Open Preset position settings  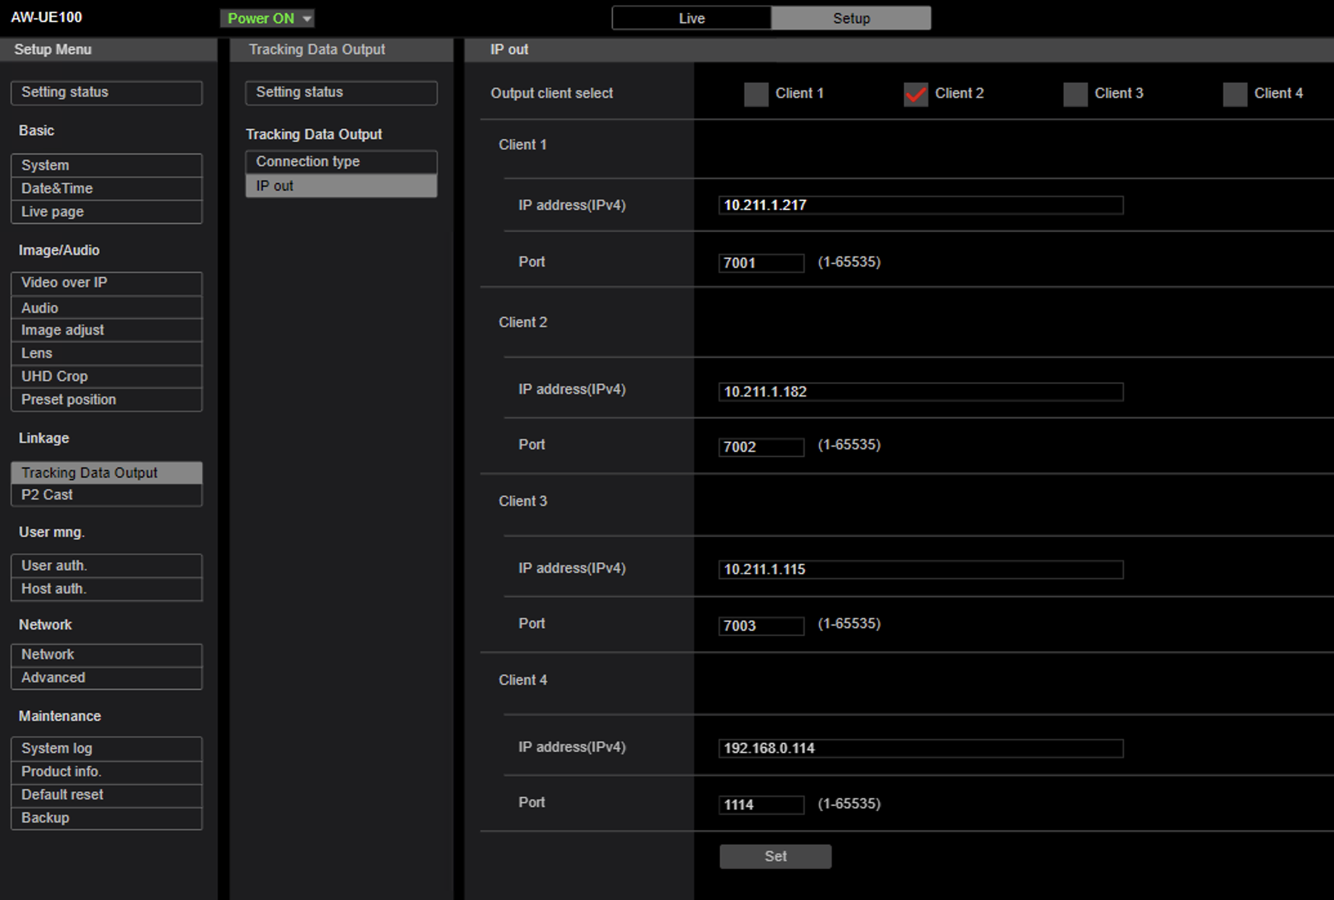coord(106,399)
